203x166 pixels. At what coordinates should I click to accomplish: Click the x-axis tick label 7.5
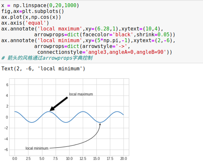(x=55, y=159)
